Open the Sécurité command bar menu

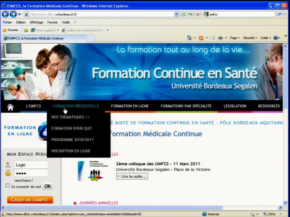(250, 38)
